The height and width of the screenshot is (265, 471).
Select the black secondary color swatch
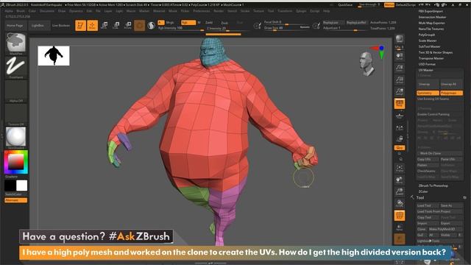pyautogui.click(x=10, y=185)
